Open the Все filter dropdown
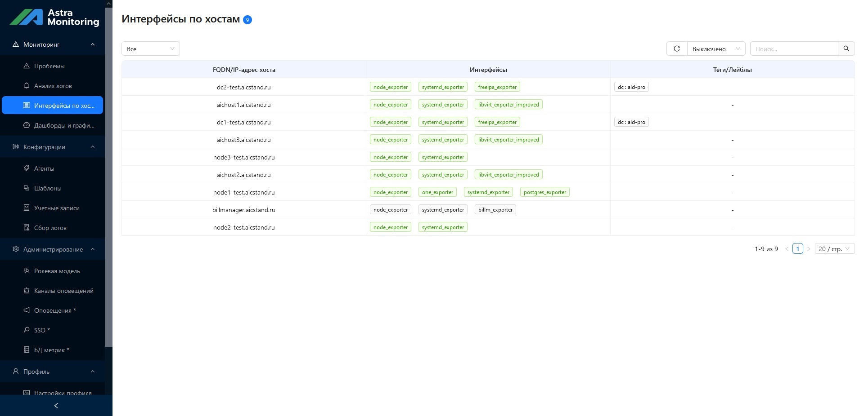864x416 pixels. (150, 49)
